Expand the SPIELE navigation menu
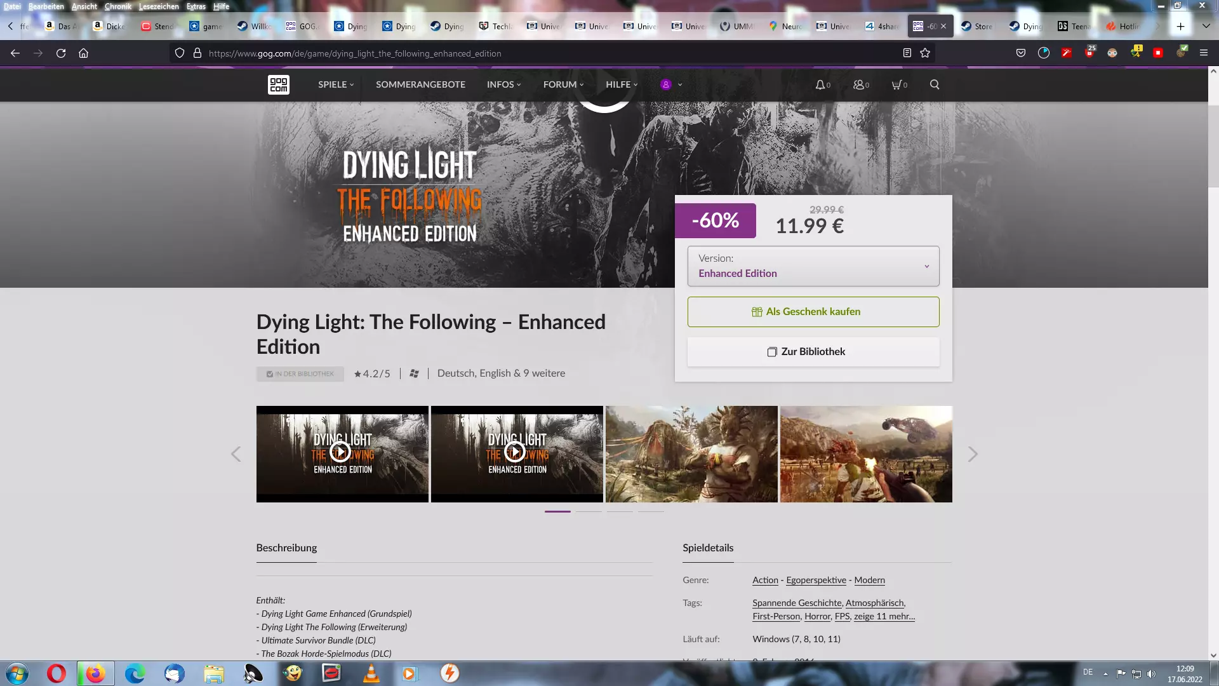This screenshot has height=686, width=1219. [336, 84]
